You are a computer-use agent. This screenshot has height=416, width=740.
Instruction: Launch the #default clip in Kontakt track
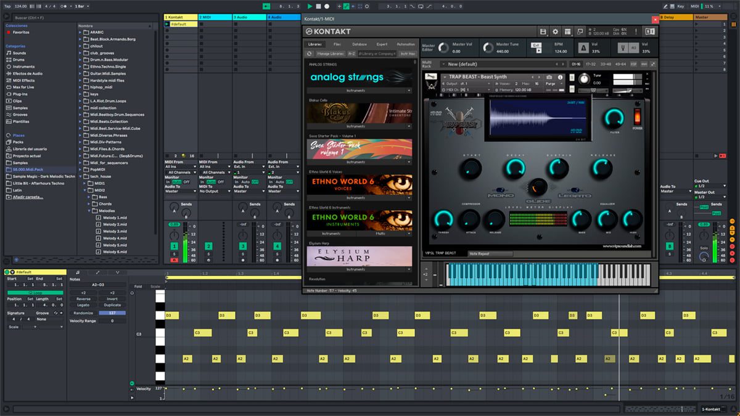pos(167,24)
